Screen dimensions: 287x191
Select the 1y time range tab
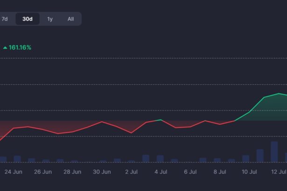pos(50,19)
